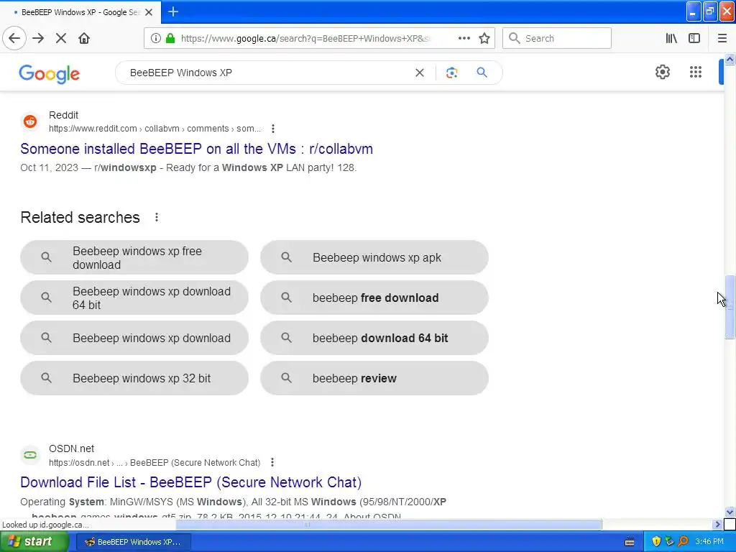Close the BeeBEEP Windows XP tab

tap(149, 12)
